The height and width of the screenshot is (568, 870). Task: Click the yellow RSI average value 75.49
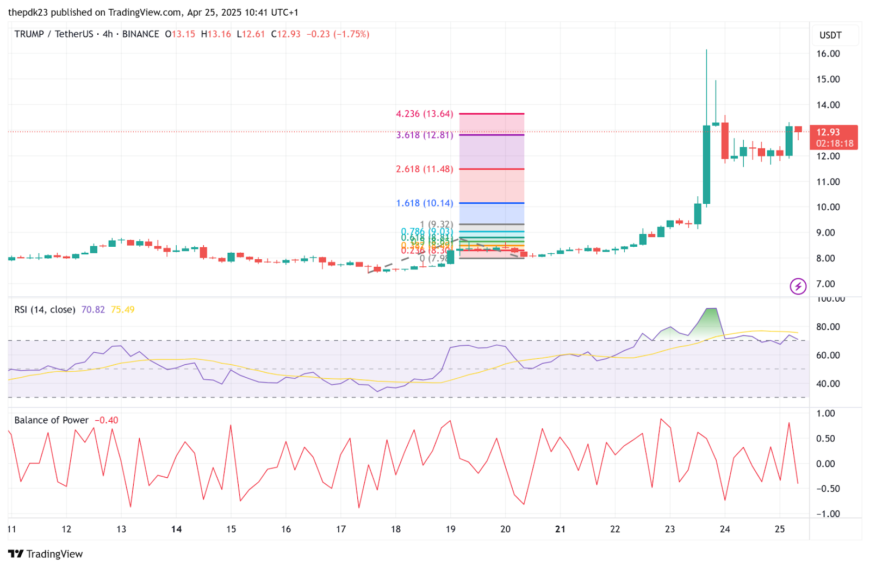pyautogui.click(x=123, y=310)
